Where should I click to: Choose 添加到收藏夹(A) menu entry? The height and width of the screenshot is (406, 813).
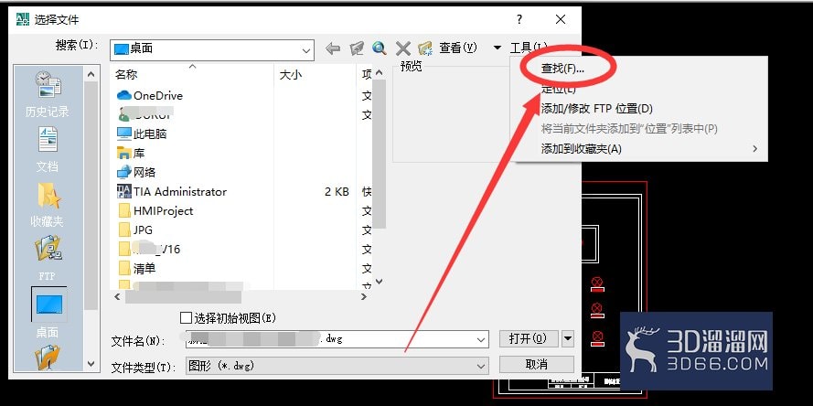click(x=582, y=149)
